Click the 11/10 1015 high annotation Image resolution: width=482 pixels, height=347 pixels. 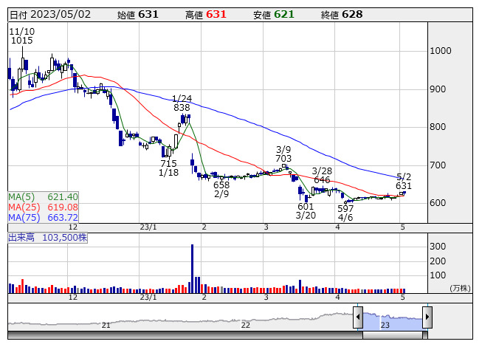21,36
